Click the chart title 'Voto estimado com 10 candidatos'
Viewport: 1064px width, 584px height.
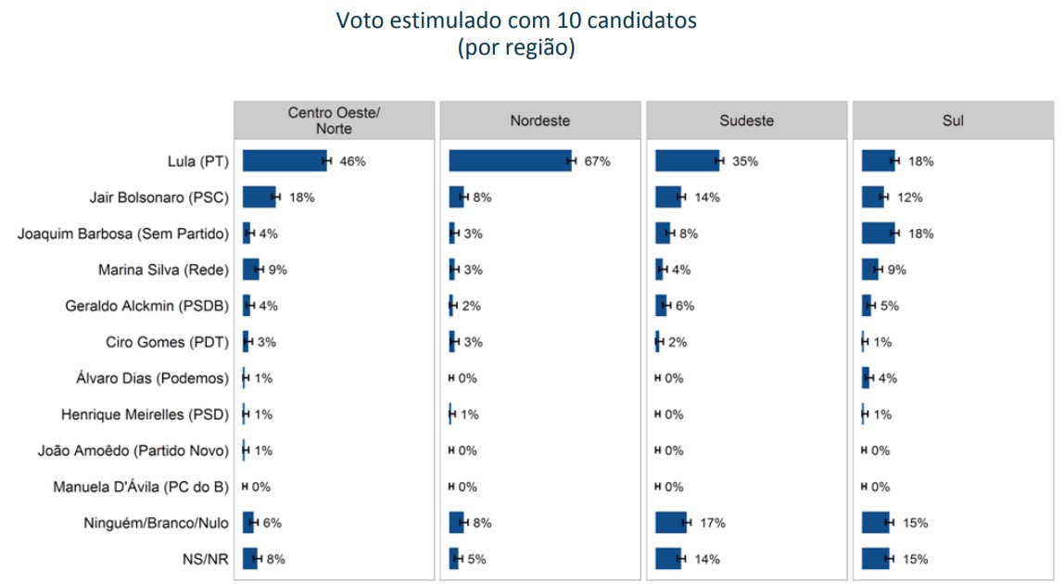(516, 20)
